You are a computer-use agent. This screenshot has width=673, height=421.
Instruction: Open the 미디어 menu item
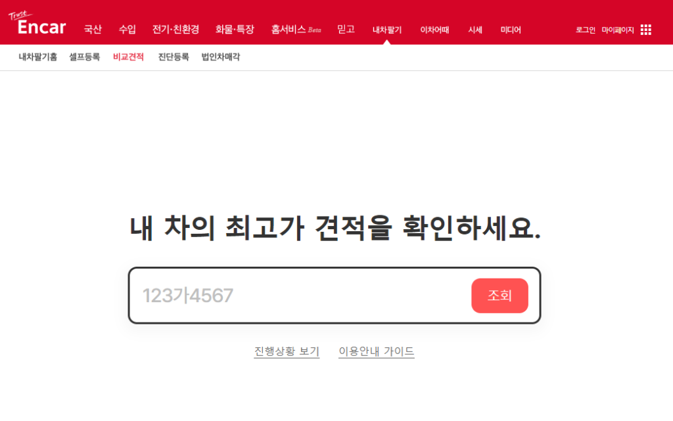click(511, 30)
